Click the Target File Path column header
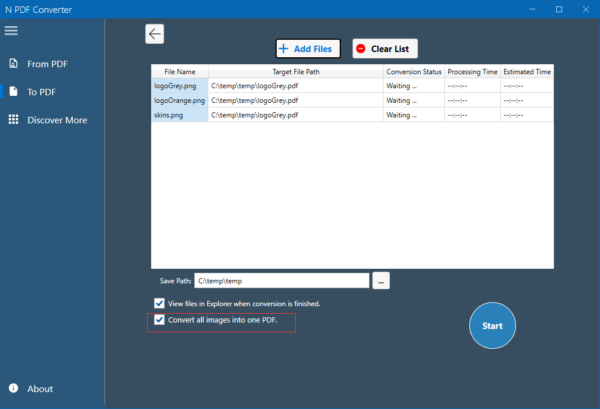Screen dimensions: 600x409 coord(296,72)
